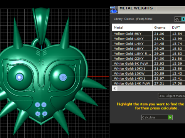This screenshot has width=185, height=138.
Task: Click the 23.93 grams cell
Action: pyautogui.click(x=161, y=64)
